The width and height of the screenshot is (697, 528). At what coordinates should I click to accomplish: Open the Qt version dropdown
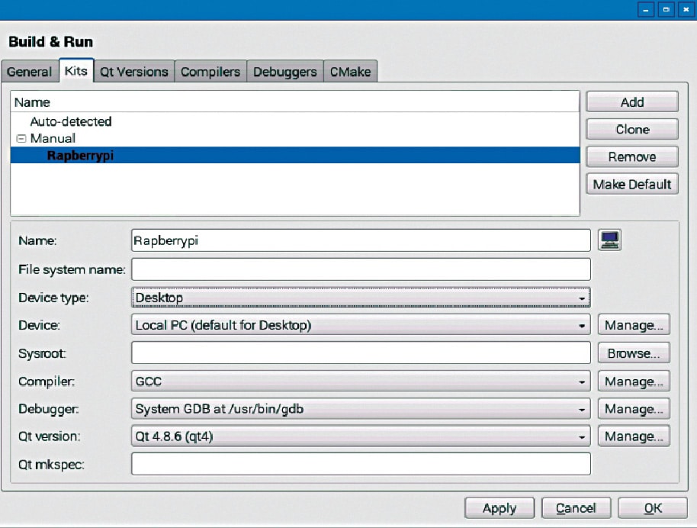tap(361, 436)
